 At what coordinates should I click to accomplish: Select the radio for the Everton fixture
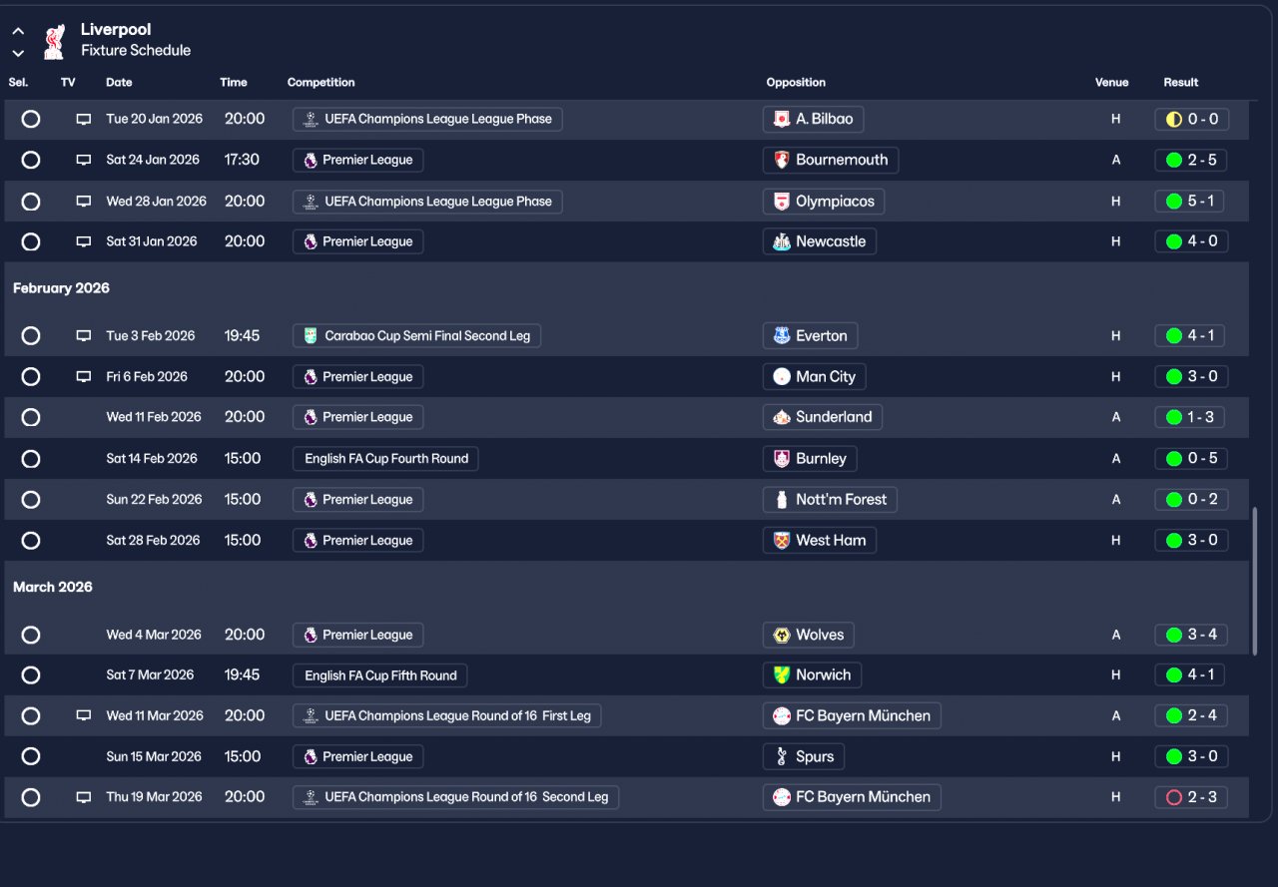click(x=31, y=336)
